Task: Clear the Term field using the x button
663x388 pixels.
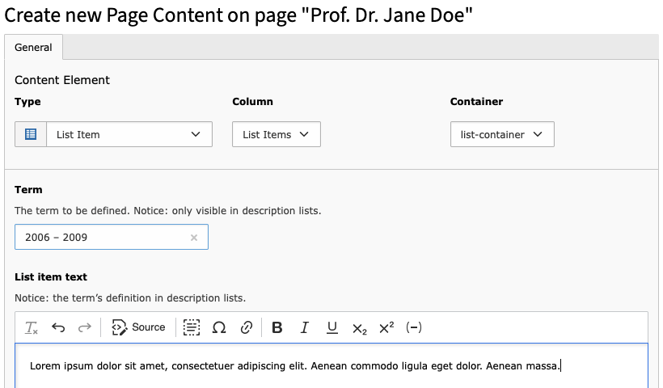Action: (x=194, y=238)
